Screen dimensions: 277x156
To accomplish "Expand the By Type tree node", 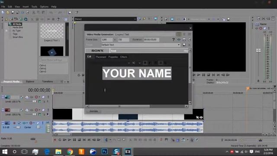I will point(6,31).
